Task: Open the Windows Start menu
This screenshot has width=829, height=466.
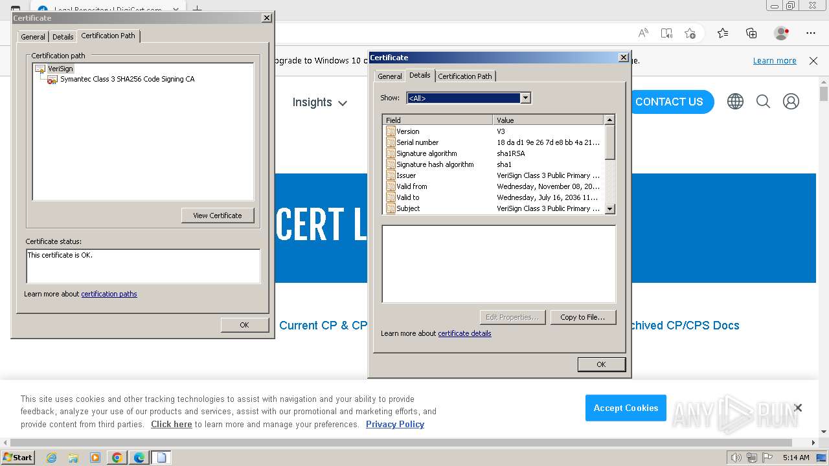Action: [17, 458]
